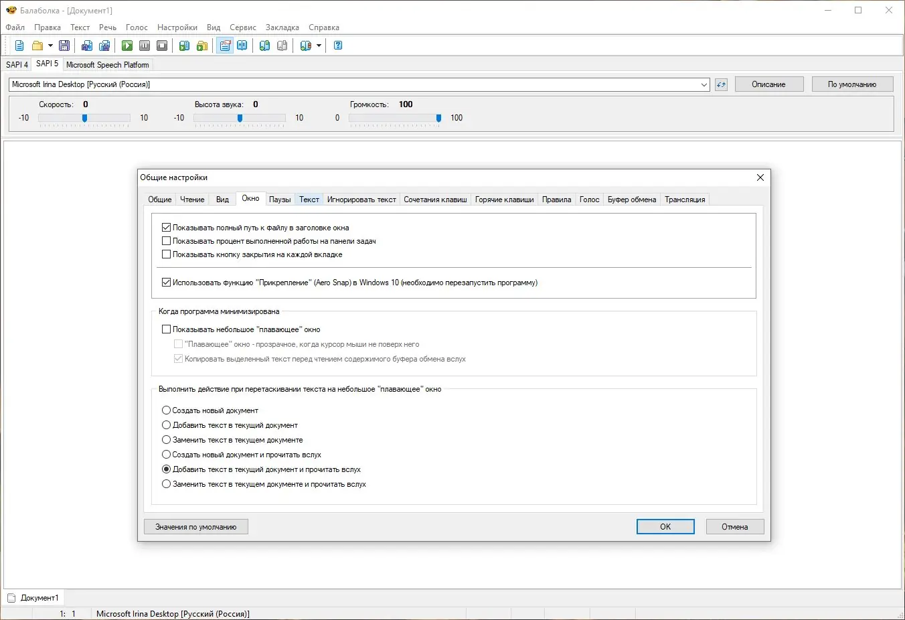This screenshot has height=620, width=905.
Task: Click the blue AB book icon
Action: click(242, 46)
